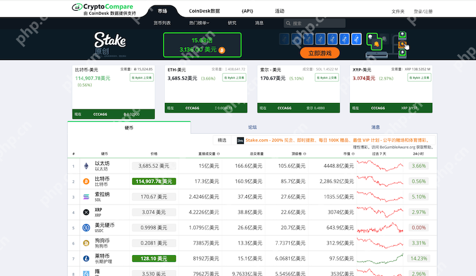Click the 128.10 美元 price cell
The width and height of the screenshot is (476, 276).
pos(154,258)
